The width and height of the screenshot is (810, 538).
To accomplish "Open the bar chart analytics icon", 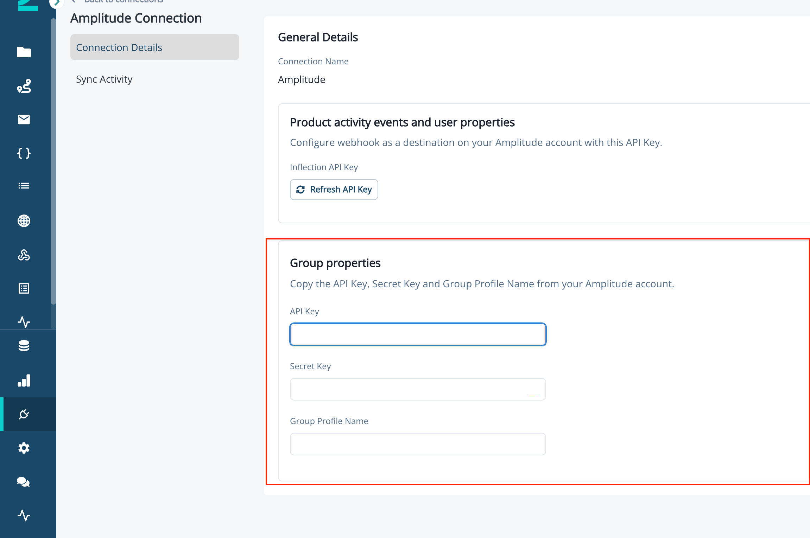I will coord(24,380).
